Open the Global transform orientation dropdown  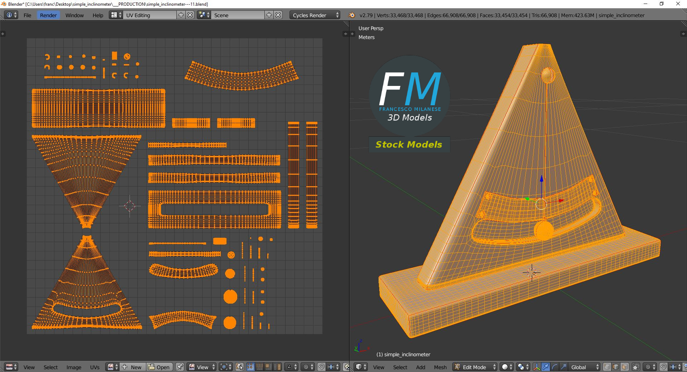coord(584,367)
